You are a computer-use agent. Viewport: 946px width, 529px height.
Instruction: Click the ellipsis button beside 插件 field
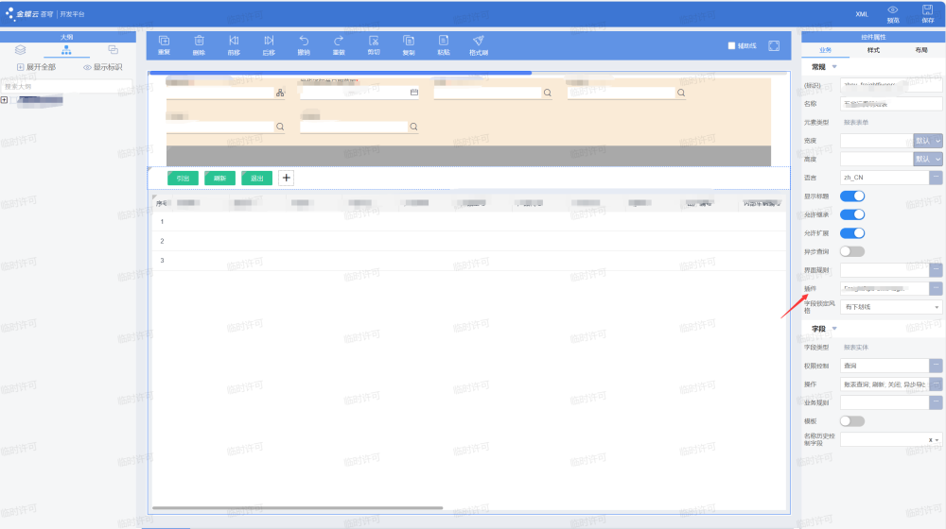tap(936, 289)
